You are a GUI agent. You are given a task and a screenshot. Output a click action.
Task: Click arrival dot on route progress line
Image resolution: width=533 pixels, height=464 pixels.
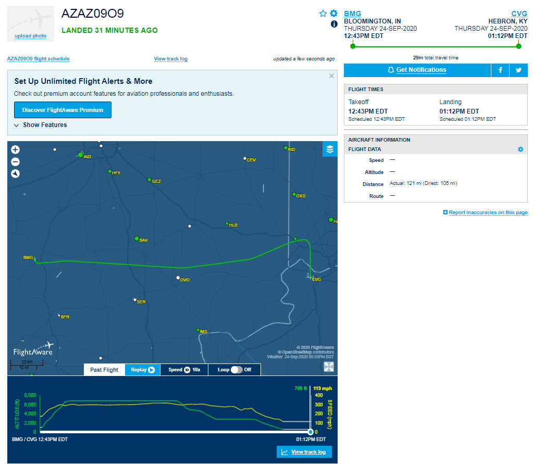pyautogui.click(x=519, y=46)
